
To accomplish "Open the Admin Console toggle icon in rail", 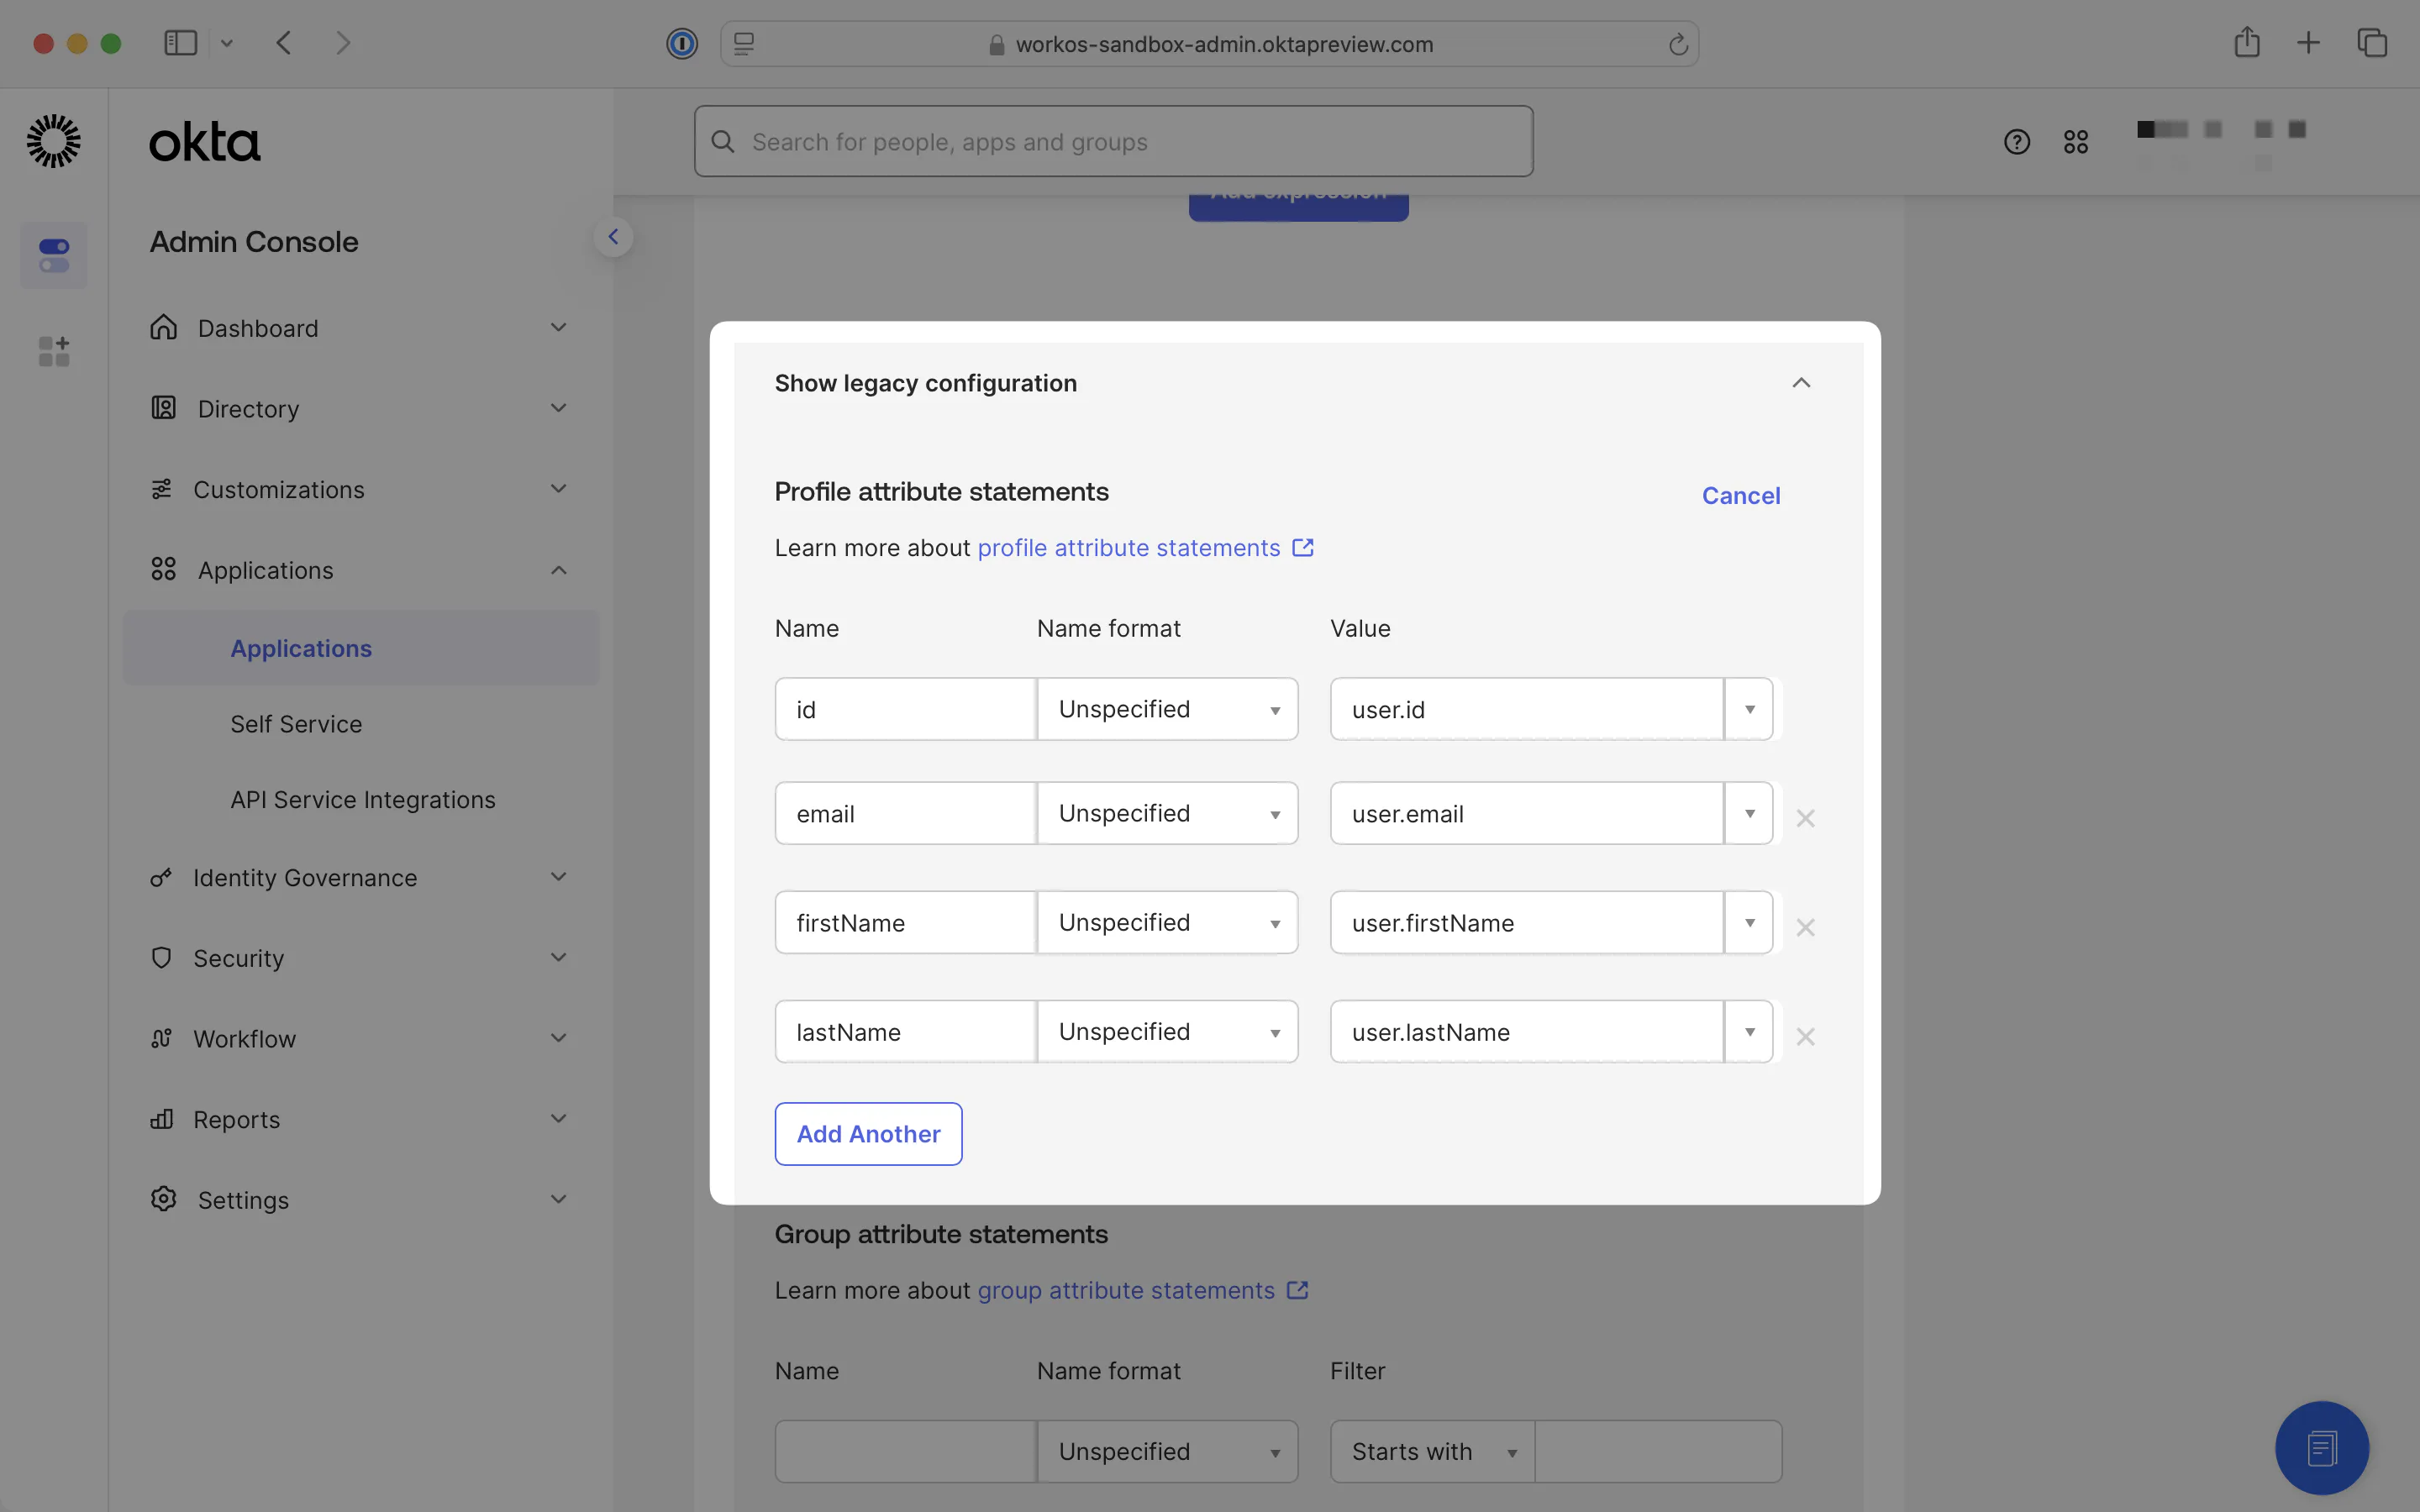I will (x=54, y=255).
